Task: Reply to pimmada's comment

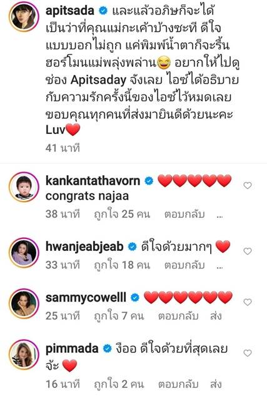Action: (178, 384)
